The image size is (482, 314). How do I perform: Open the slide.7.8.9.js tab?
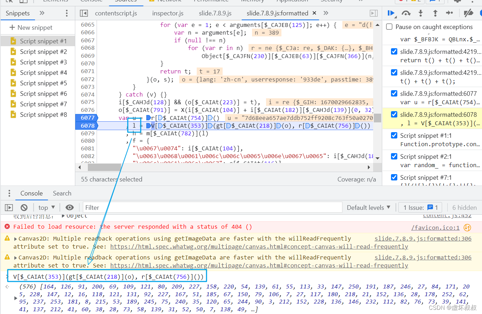(x=215, y=13)
